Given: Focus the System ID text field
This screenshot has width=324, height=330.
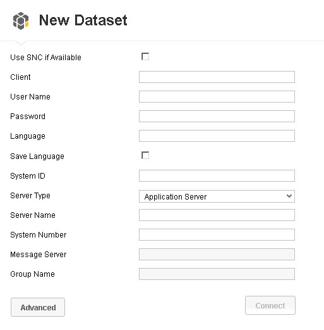Looking at the screenshot, I should [217, 176].
